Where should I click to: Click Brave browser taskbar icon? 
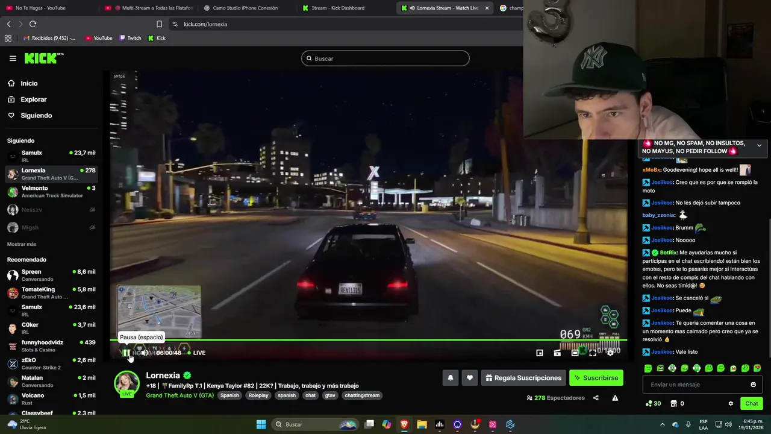tap(404, 424)
